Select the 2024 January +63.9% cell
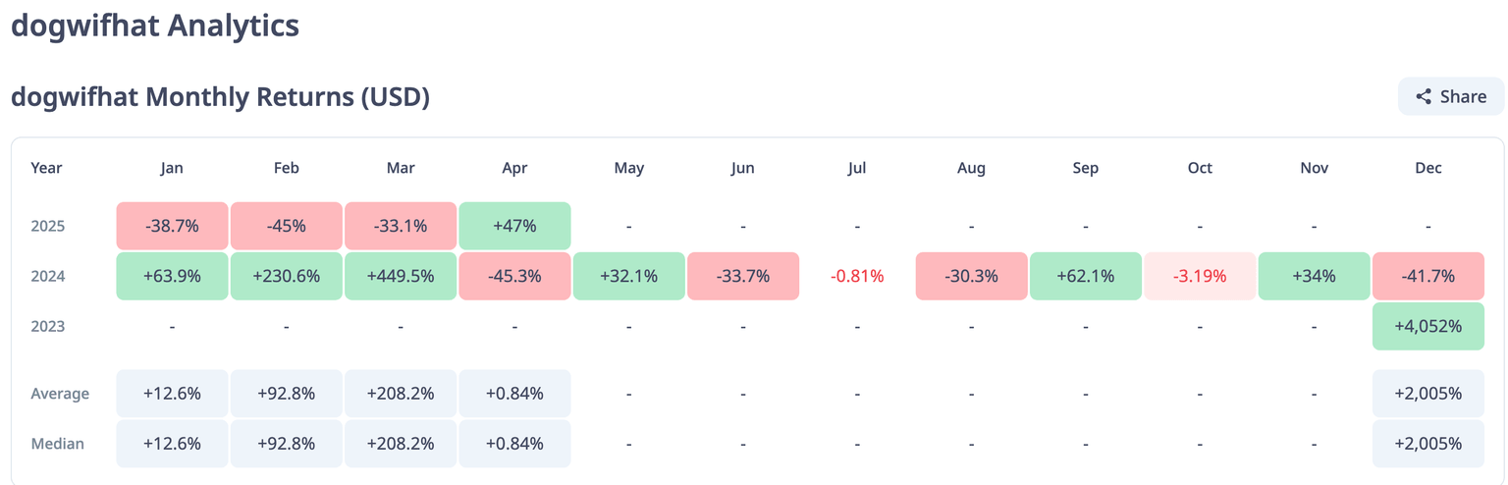 click(172, 276)
